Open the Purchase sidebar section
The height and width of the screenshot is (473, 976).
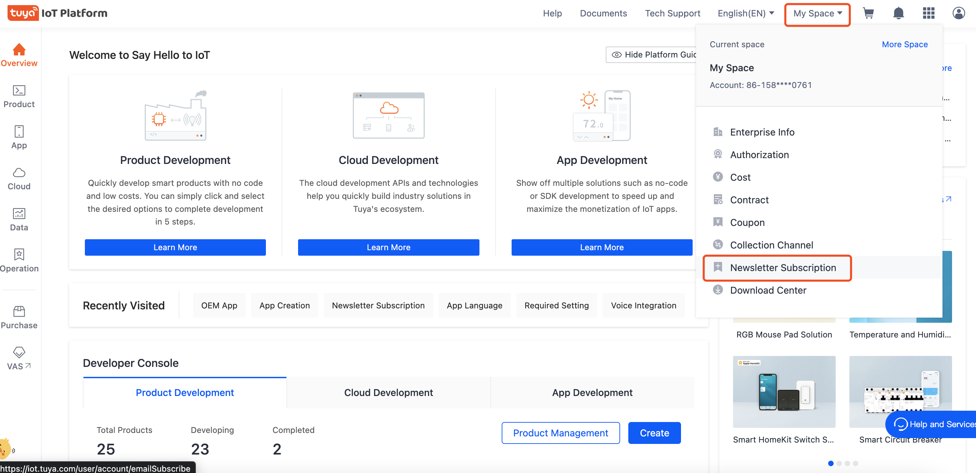click(x=19, y=317)
